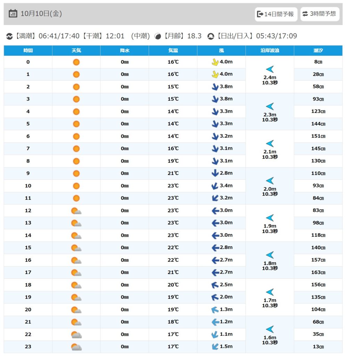The image size is (345, 356).
Task: Click the calendar icon beside 10月10日(金)
Action: coord(13,14)
